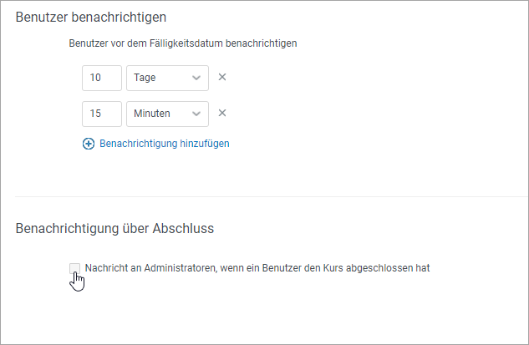The height and width of the screenshot is (345, 529).
Task: Click the input field containing 10
Action: point(102,78)
